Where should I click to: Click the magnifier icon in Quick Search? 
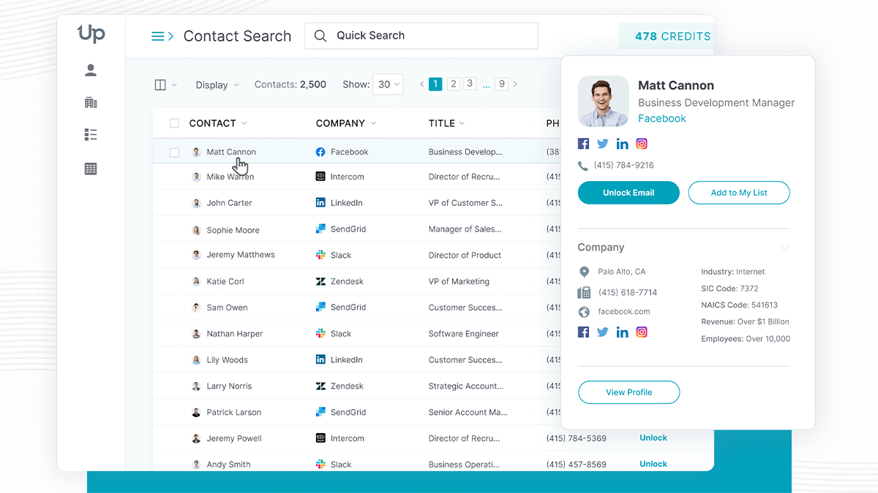[320, 36]
